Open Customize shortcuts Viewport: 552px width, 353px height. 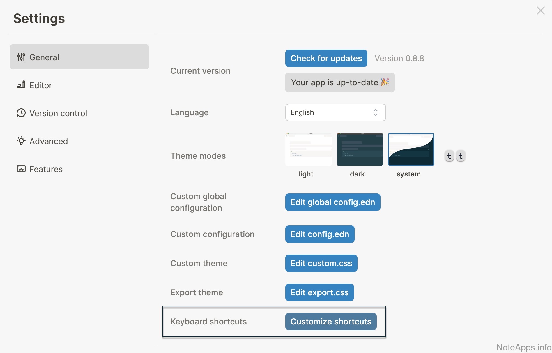pos(331,322)
